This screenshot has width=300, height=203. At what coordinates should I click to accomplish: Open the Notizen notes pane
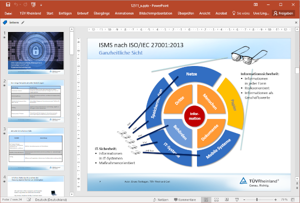click(162, 199)
